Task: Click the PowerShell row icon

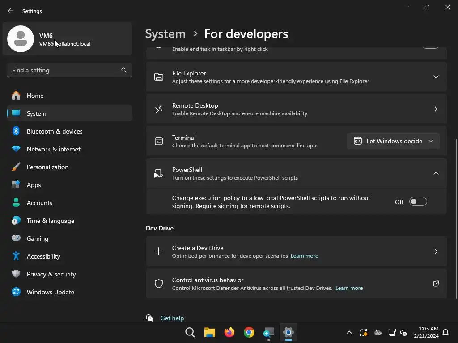Action: [x=159, y=174]
